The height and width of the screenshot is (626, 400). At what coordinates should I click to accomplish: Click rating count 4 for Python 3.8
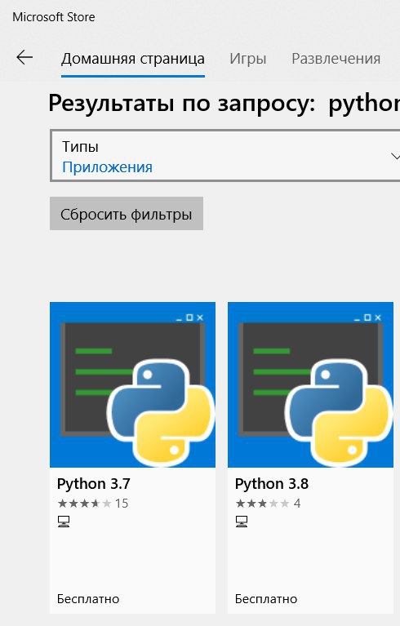coord(297,504)
